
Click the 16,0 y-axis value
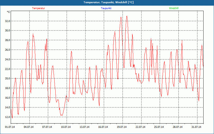[x=7, y=98]
